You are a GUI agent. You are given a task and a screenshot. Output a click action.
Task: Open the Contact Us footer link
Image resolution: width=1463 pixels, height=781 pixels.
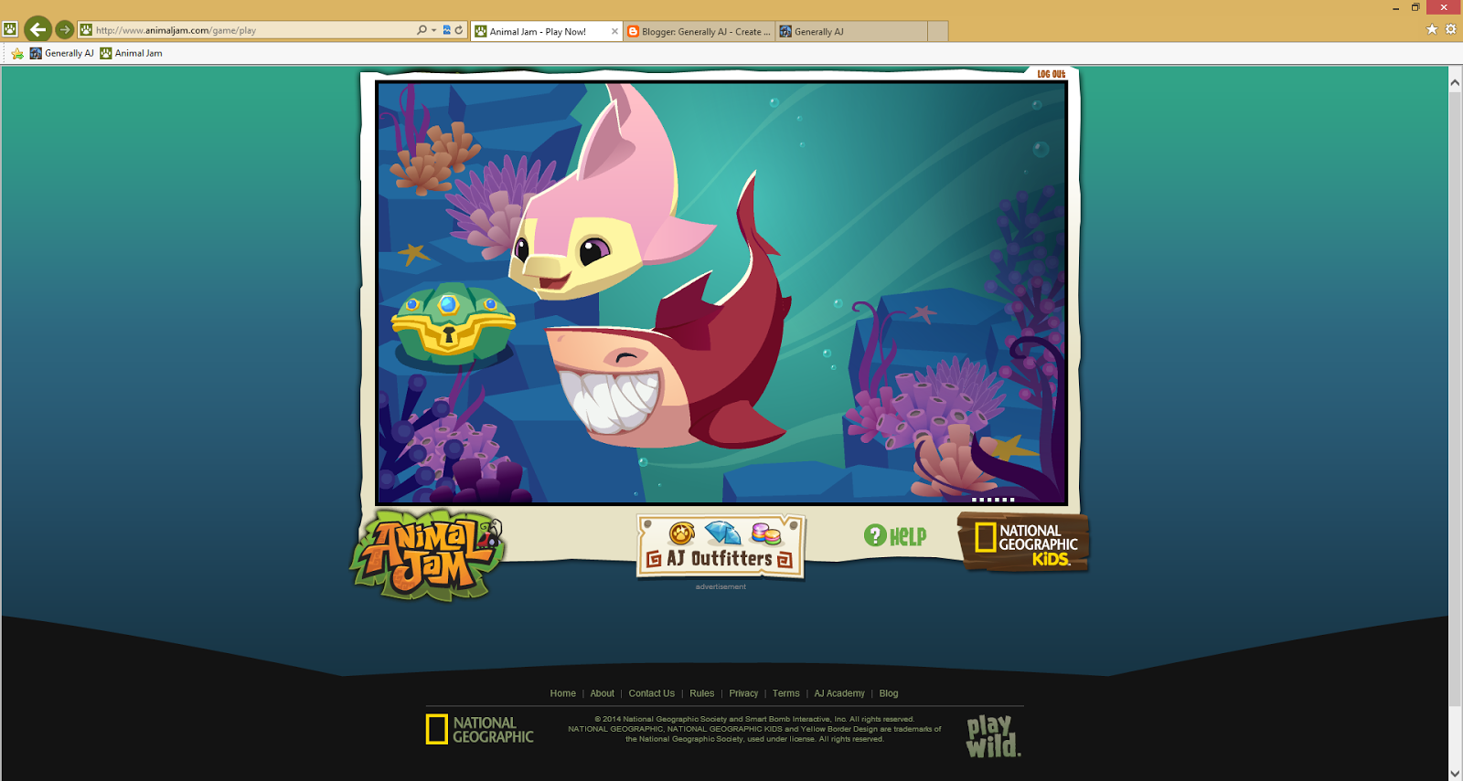(x=652, y=693)
